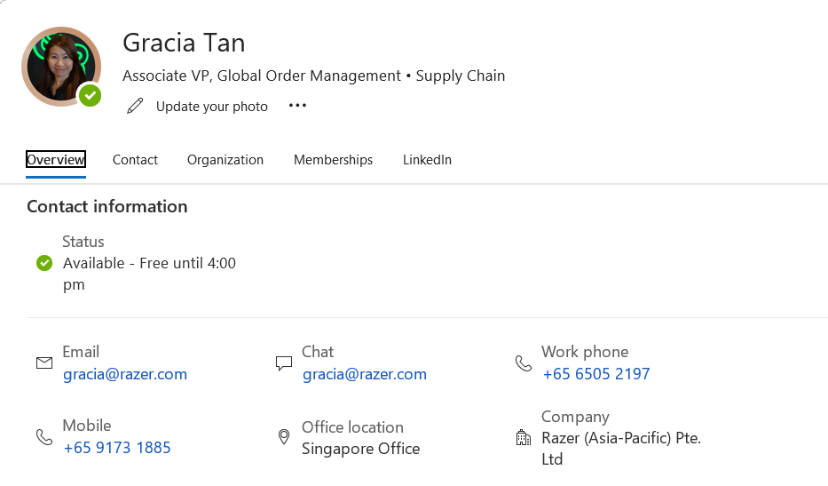Open the three-dot more options menu
This screenshot has width=828, height=486.
(297, 106)
